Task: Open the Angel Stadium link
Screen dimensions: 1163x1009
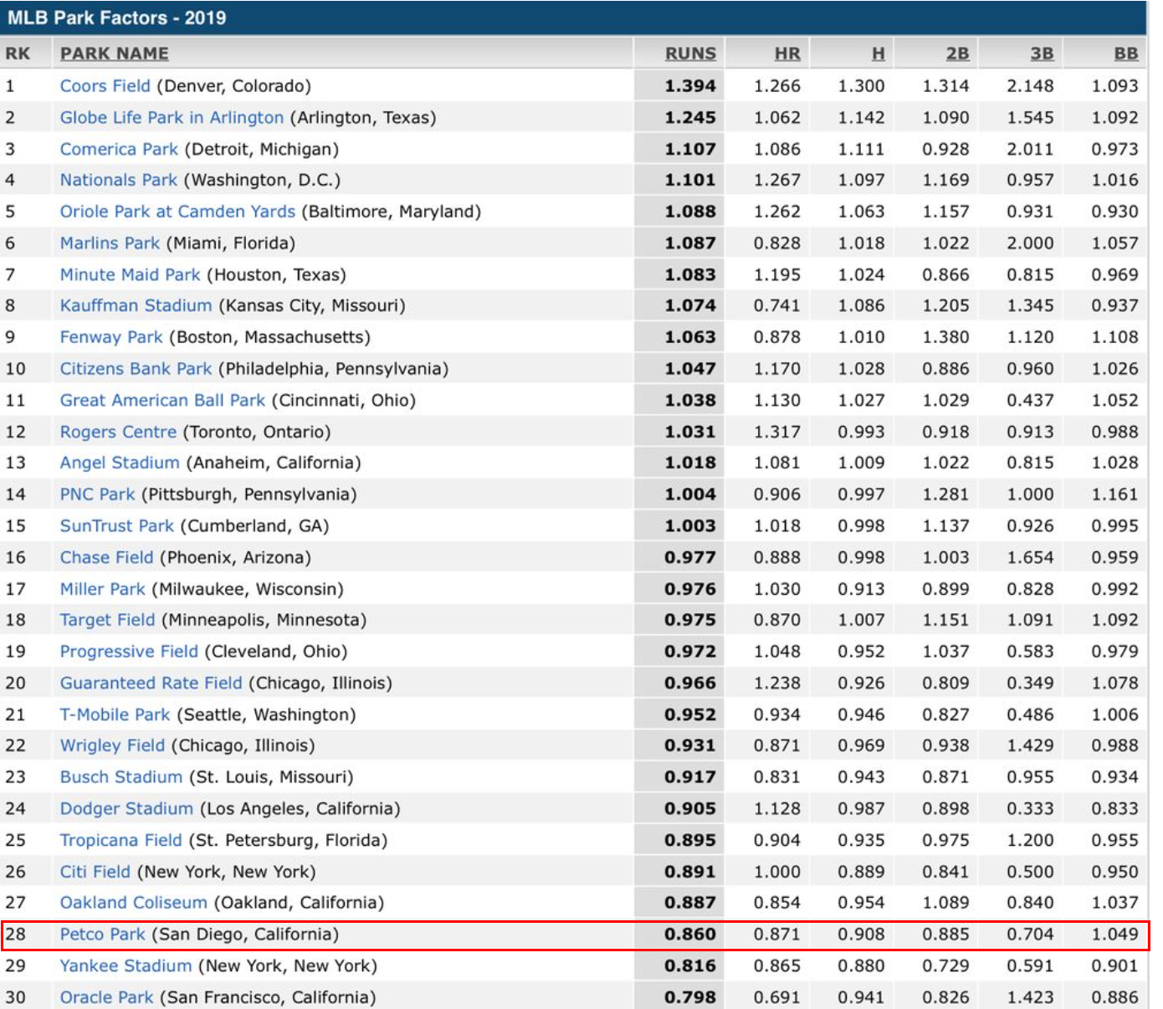Action: coord(120,463)
